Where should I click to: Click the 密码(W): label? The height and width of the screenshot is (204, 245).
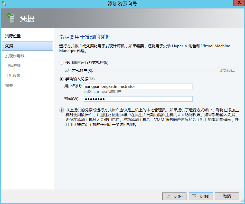tap(72, 99)
